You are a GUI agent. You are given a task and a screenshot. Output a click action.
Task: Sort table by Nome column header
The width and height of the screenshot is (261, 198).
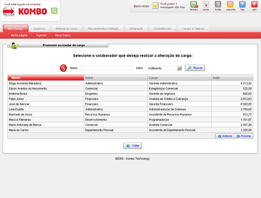(46, 78)
